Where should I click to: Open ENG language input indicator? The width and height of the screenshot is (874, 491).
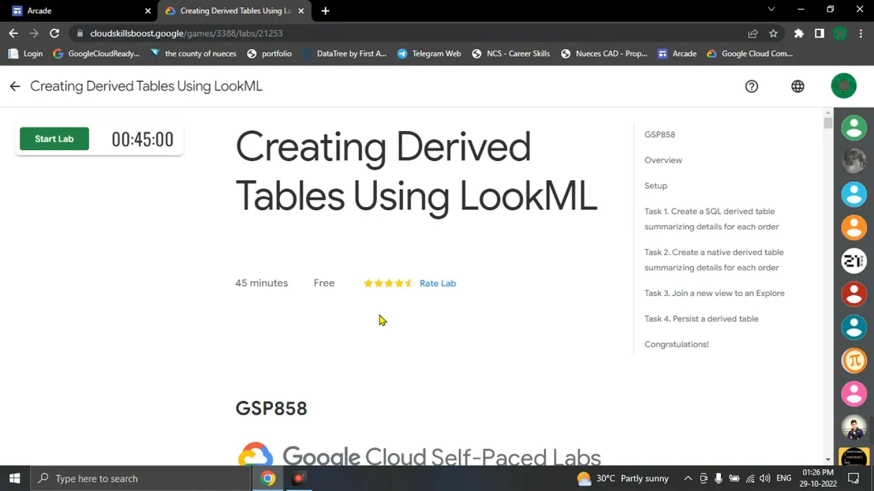pos(784,478)
